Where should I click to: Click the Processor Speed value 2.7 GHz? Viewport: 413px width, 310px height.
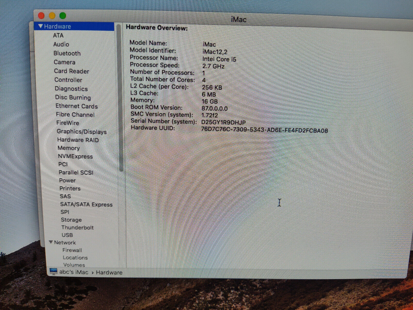[x=213, y=66]
